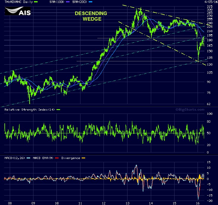Click the 62 price axis label

[209, 104]
